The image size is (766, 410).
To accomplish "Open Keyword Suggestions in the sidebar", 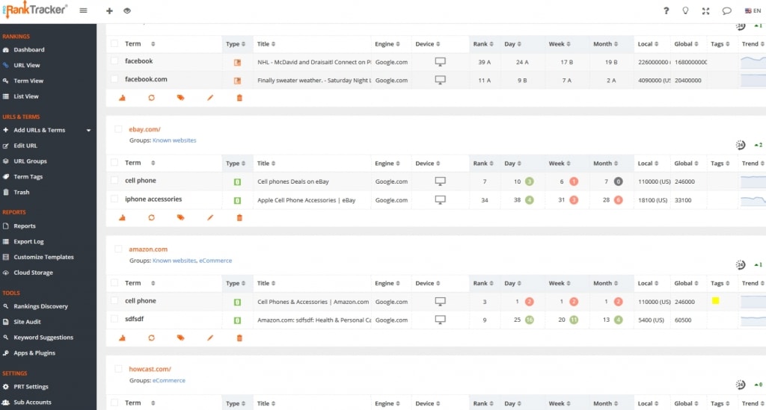I will 43,338.
